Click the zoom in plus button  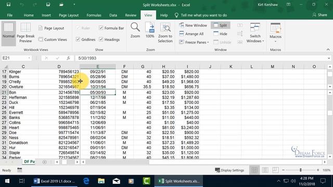click(x=318, y=170)
